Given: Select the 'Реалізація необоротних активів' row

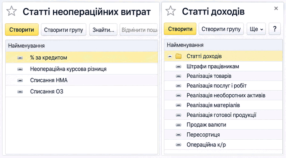Looking at the screenshot, I should coord(223,95).
